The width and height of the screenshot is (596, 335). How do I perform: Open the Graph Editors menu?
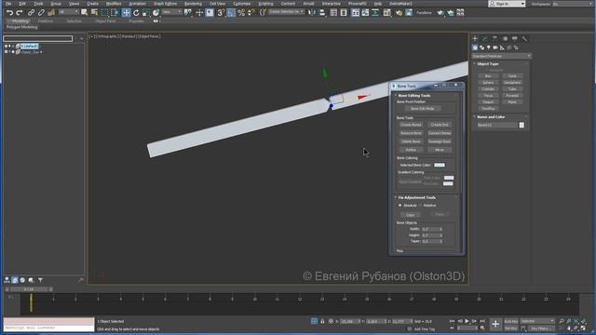pos(165,4)
